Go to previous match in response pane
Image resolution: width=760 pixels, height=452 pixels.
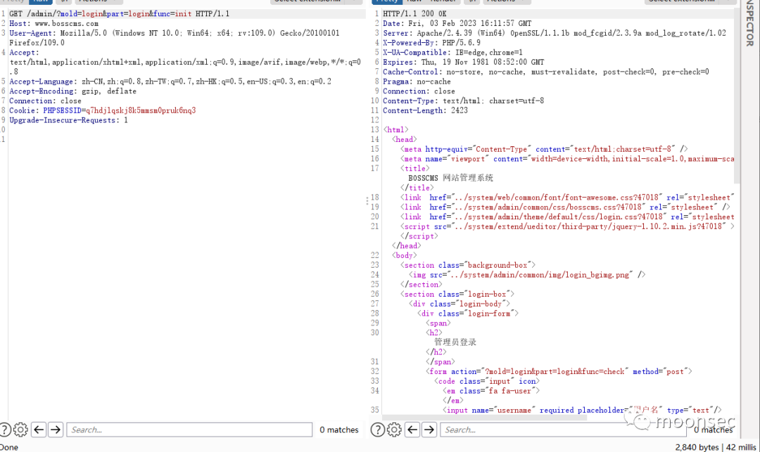click(412, 430)
